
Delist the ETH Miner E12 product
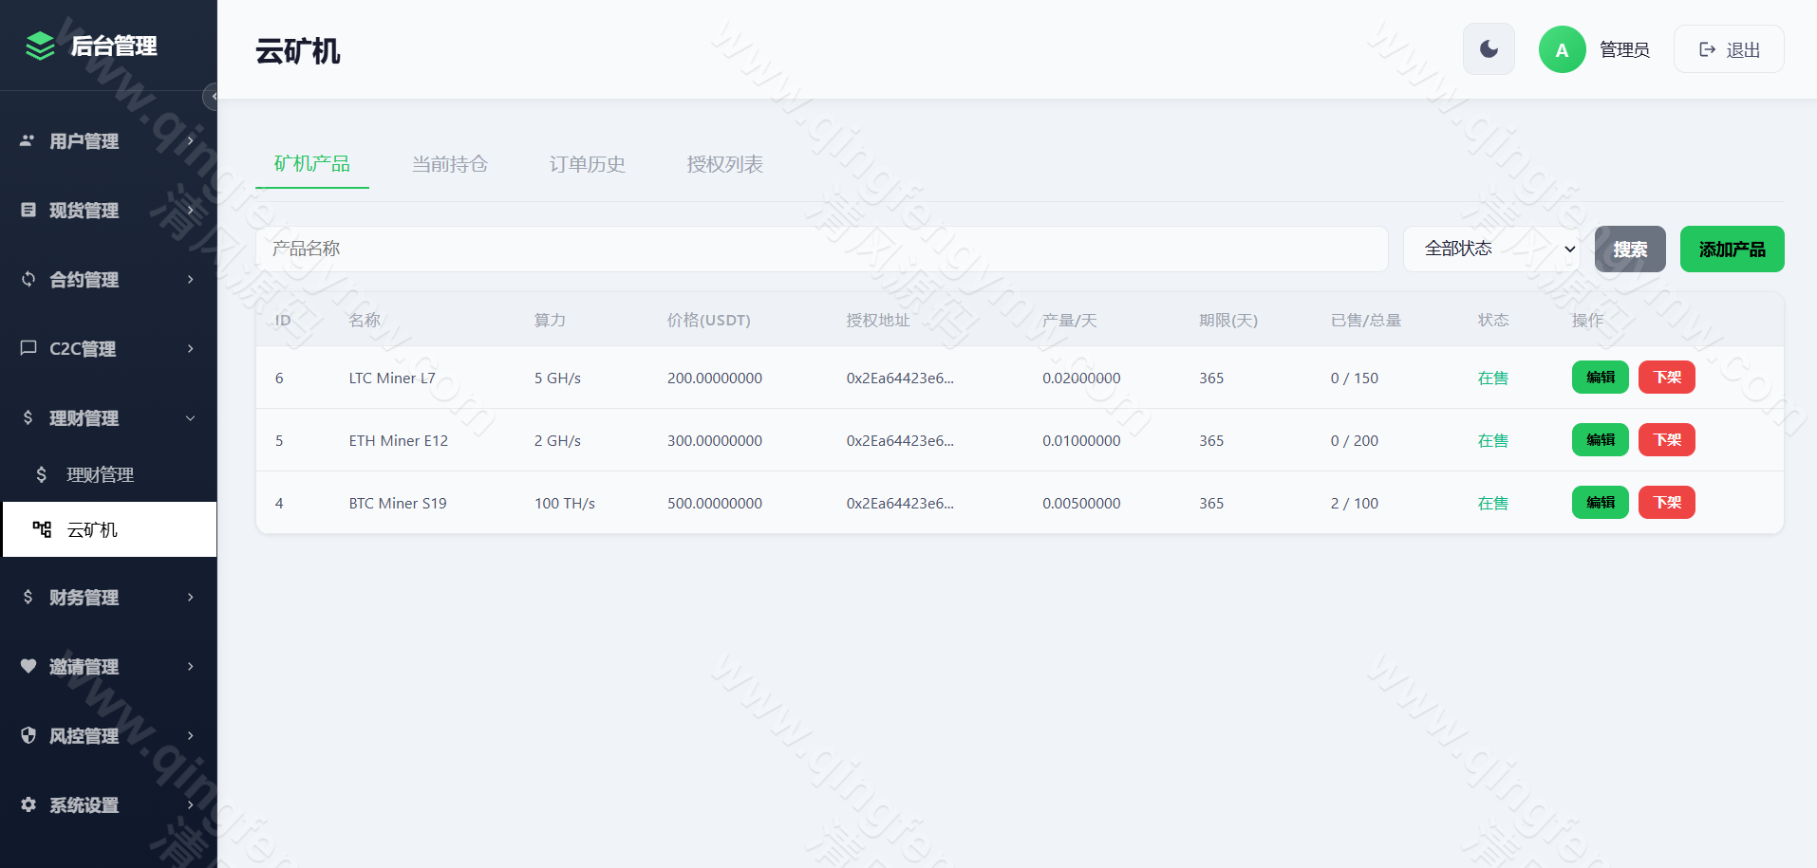pyautogui.click(x=1667, y=440)
